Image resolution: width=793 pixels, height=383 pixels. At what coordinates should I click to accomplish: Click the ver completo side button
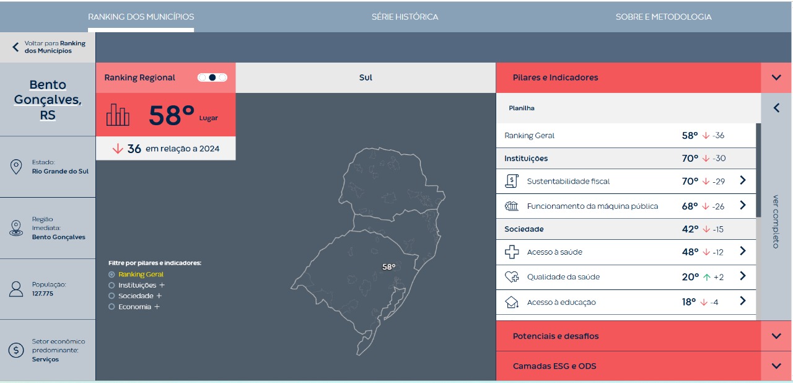point(776,221)
